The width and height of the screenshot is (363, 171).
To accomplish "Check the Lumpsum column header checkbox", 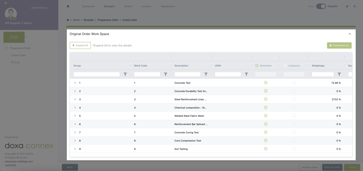I will (x=285, y=66).
